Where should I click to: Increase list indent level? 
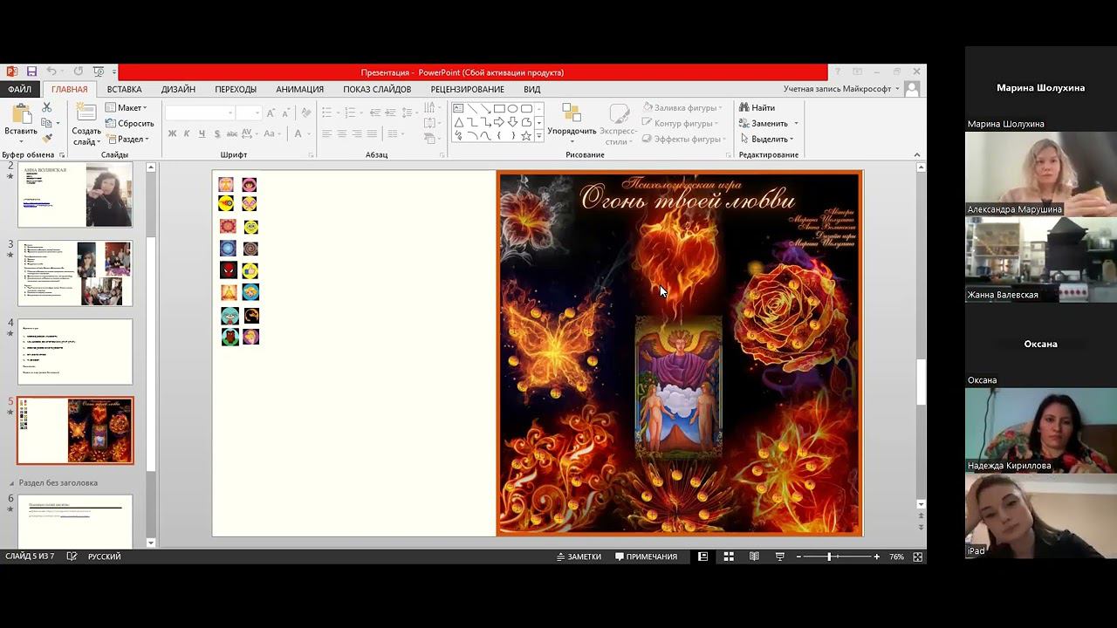[390, 113]
